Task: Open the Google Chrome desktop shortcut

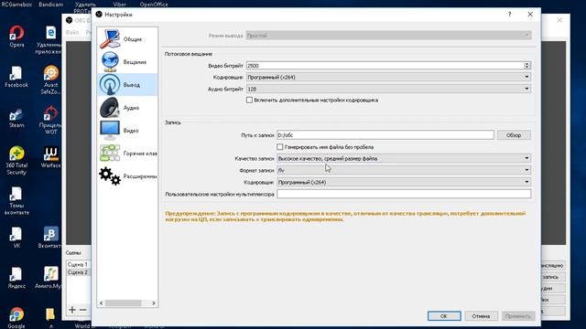Action: pyautogui.click(x=16, y=318)
